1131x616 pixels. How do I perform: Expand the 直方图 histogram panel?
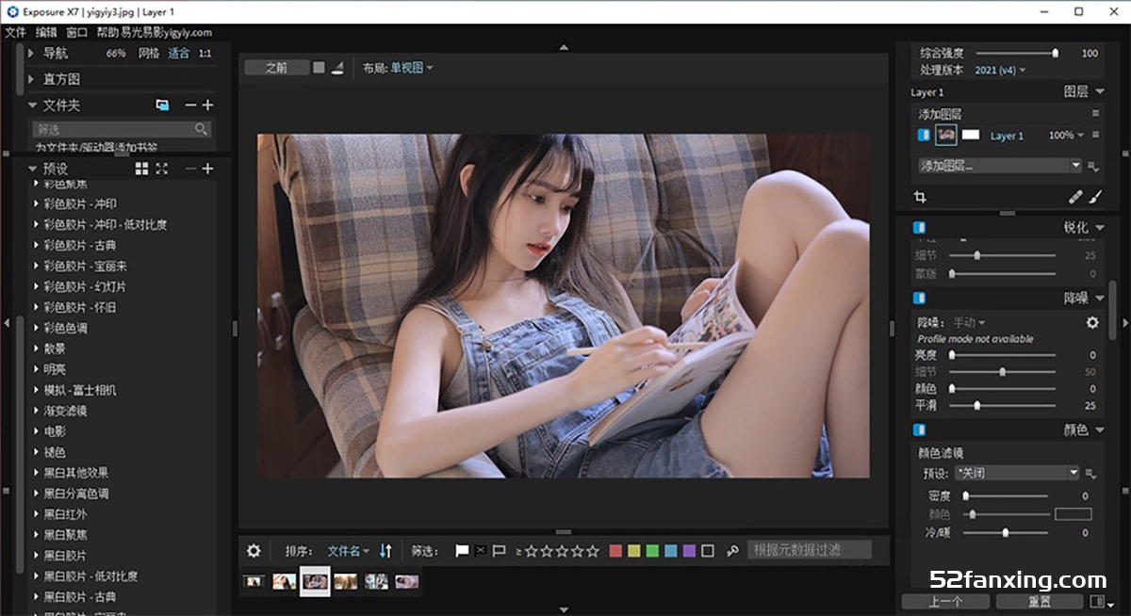tap(32, 79)
